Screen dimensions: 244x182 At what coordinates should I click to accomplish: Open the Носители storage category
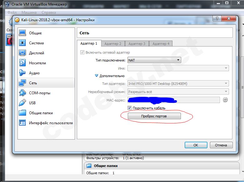(x=46, y=63)
